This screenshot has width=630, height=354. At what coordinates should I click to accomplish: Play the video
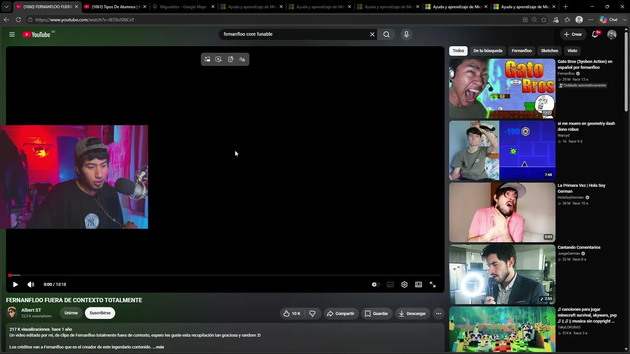(x=15, y=284)
